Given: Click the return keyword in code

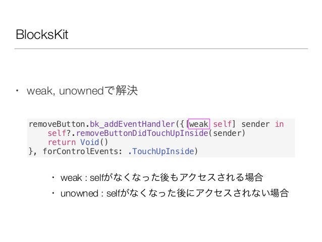Looking at the screenshot, I should coord(62,142).
